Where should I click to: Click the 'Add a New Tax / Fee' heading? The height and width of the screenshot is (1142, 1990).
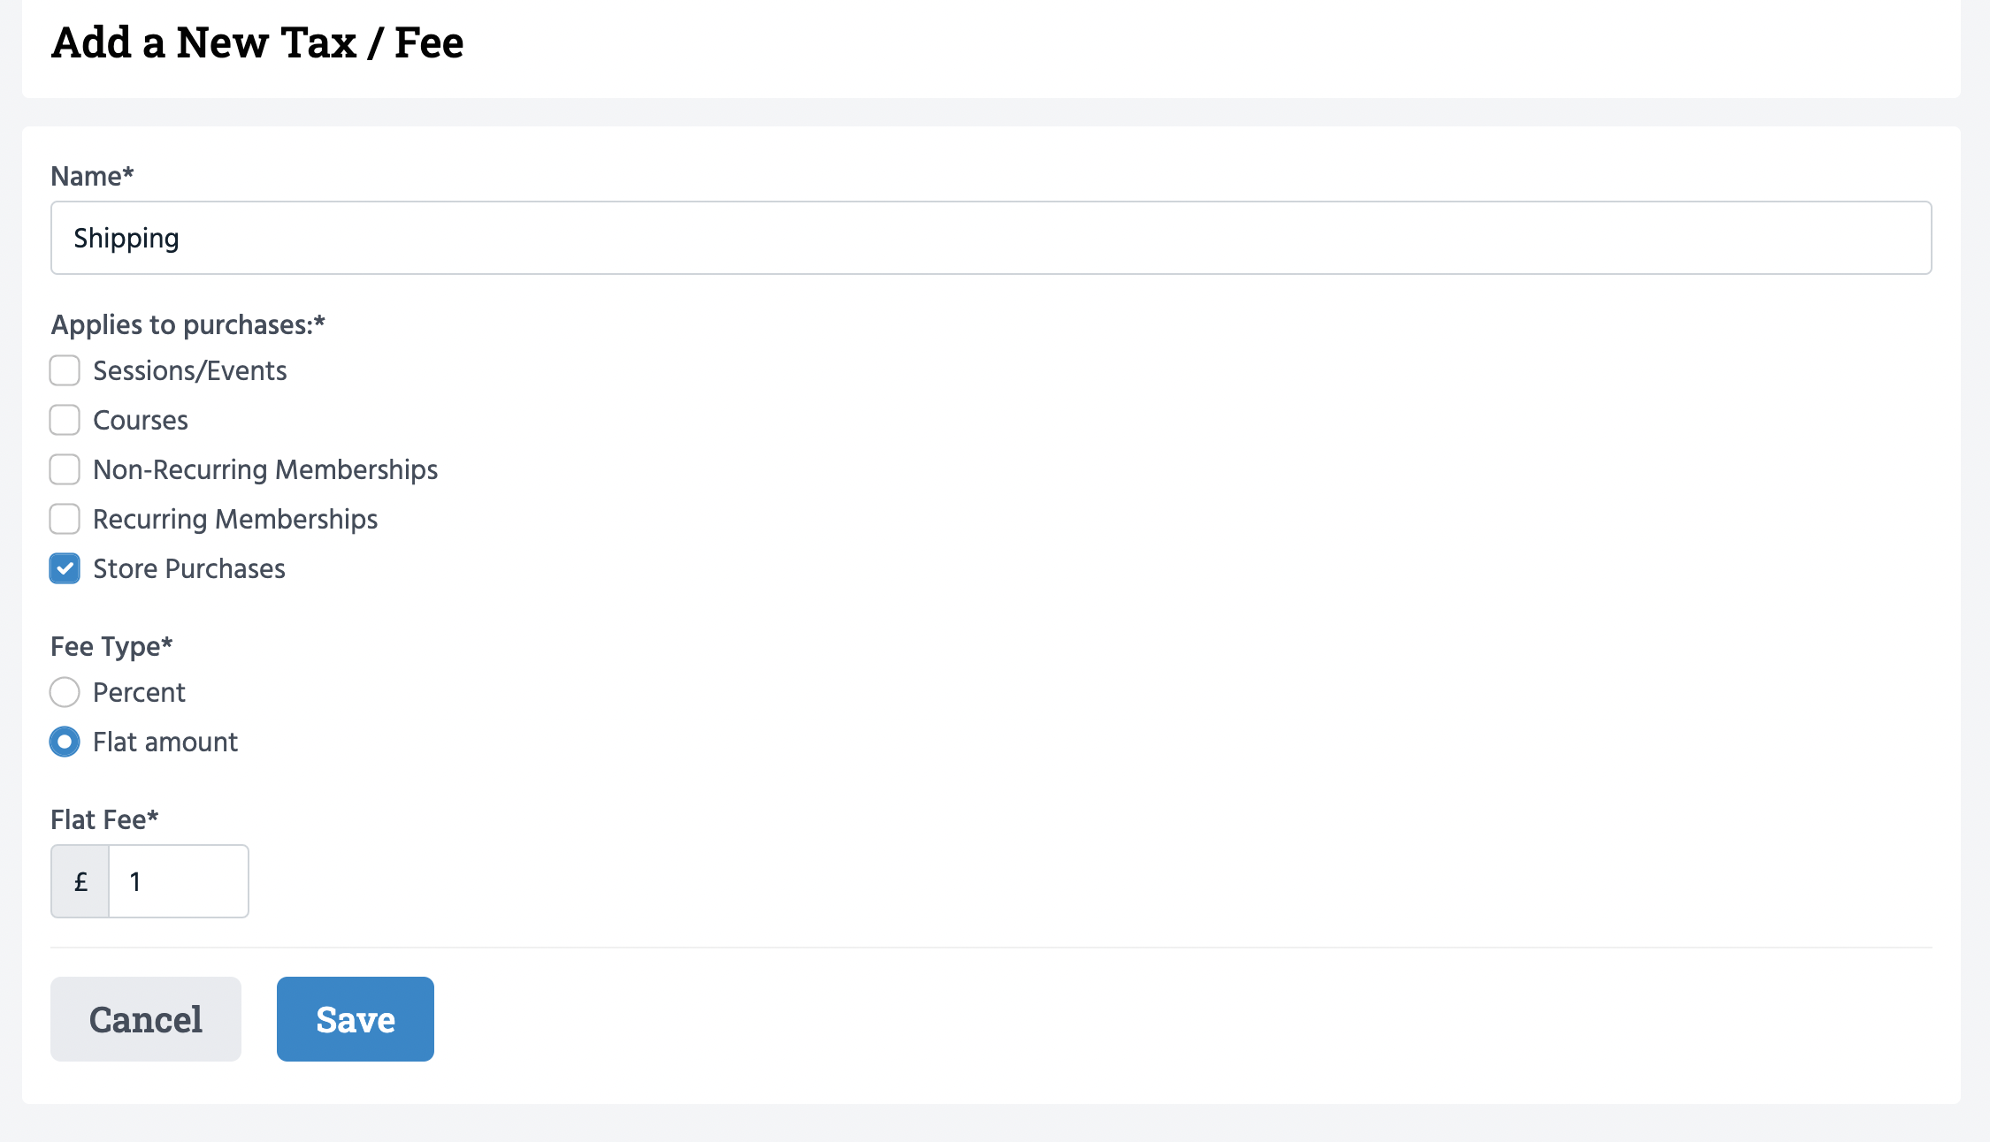257,42
